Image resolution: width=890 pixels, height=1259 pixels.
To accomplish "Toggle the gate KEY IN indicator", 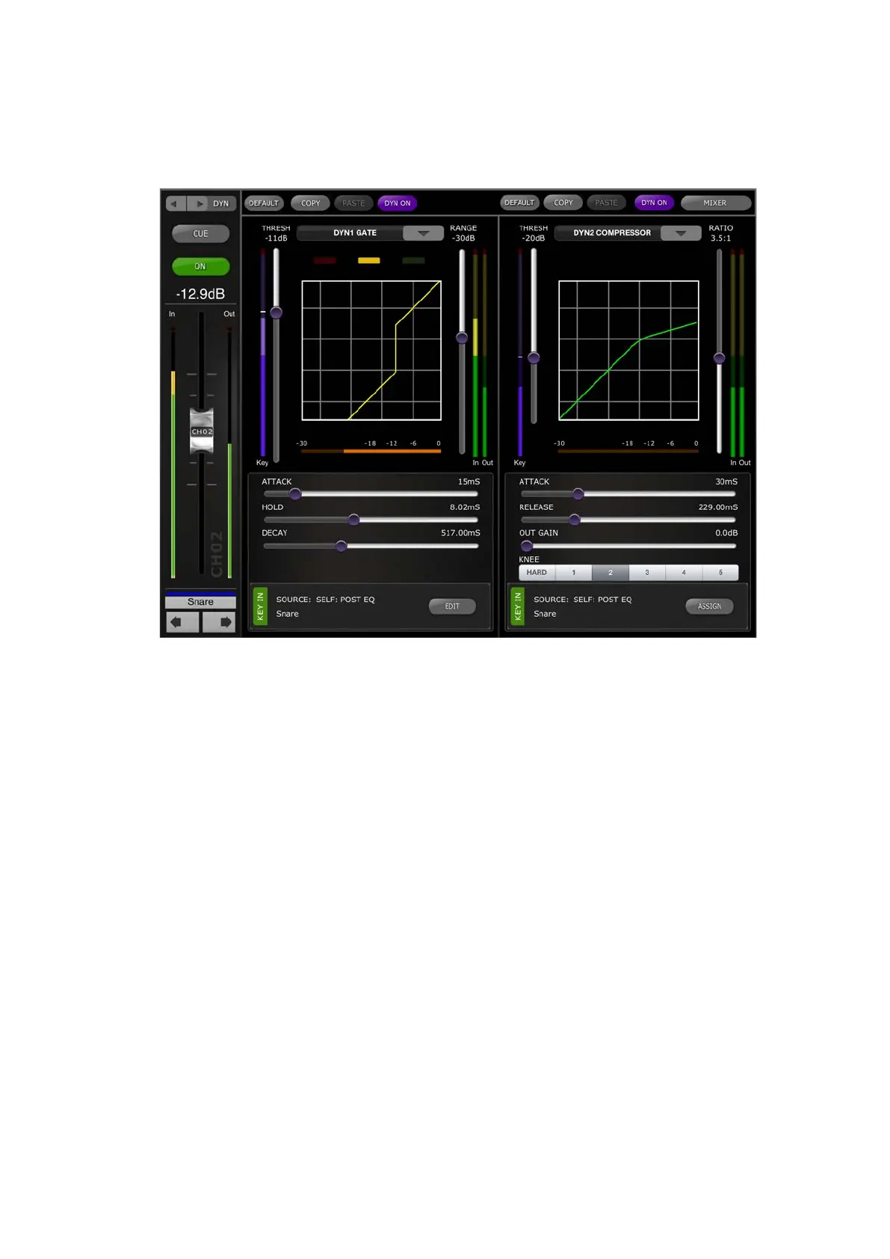I will point(260,606).
